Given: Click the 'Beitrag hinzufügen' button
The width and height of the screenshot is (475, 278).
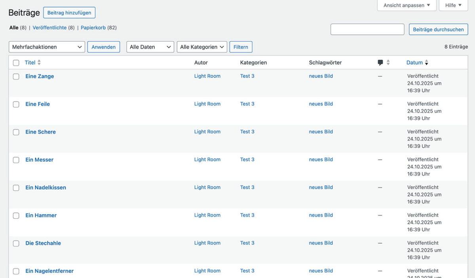Looking at the screenshot, I should pyautogui.click(x=69, y=13).
